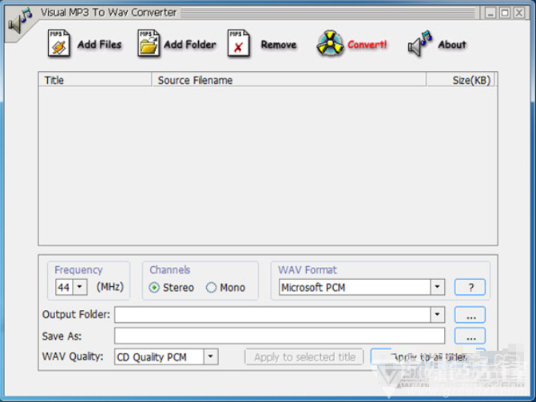
Task: Open the WAV Quality dropdown
Action: click(211, 356)
